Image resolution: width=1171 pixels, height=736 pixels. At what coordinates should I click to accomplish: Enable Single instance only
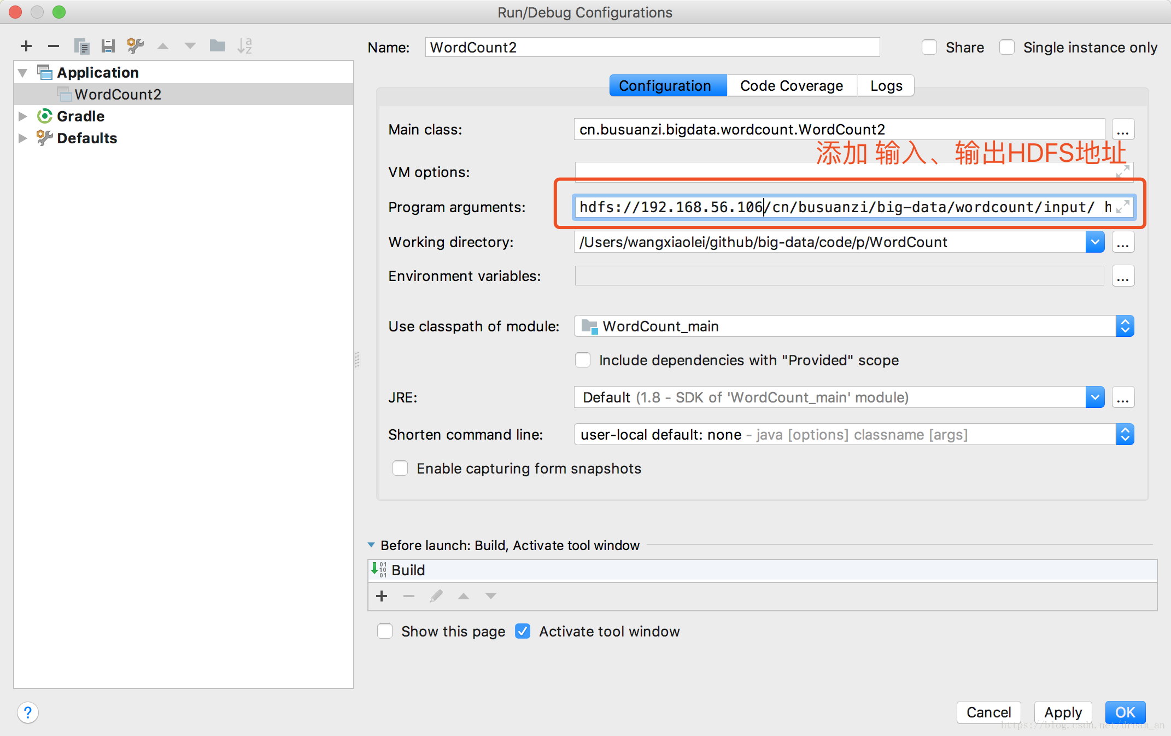pos(1007,47)
